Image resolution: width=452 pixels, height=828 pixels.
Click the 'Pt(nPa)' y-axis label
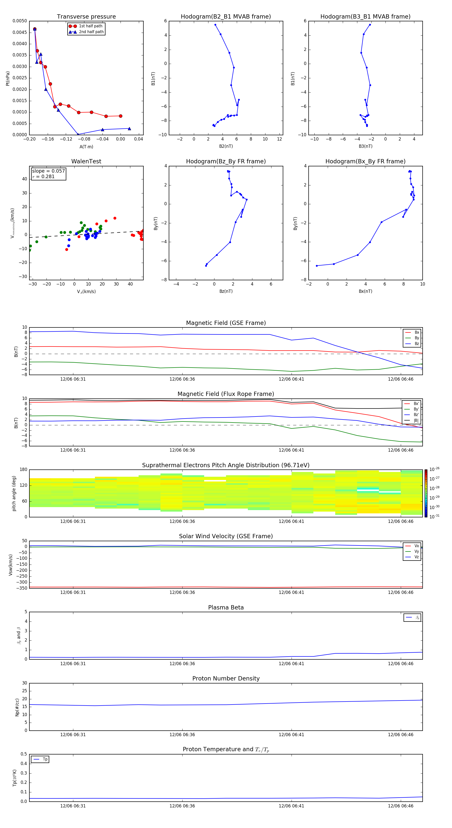(8, 78)
